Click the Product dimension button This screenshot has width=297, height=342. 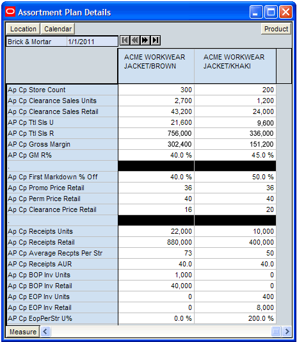tap(276, 29)
